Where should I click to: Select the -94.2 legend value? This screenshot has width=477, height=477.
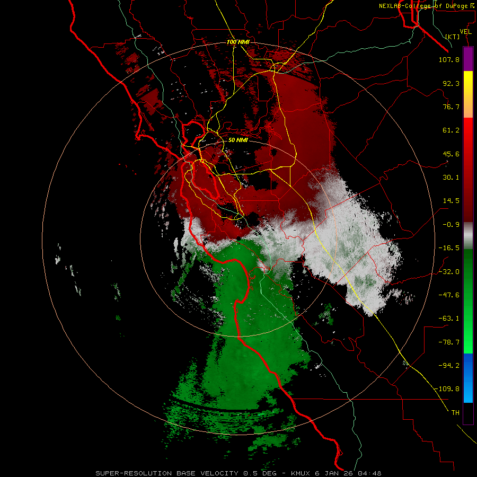click(x=449, y=365)
